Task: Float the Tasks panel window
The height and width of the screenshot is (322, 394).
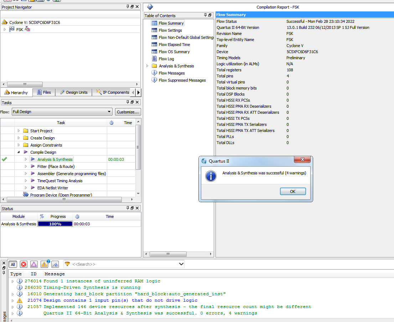Action: tap(133, 102)
